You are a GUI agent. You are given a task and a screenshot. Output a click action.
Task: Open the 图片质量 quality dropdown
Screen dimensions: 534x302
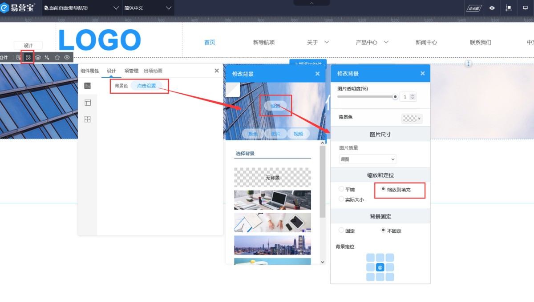point(368,159)
